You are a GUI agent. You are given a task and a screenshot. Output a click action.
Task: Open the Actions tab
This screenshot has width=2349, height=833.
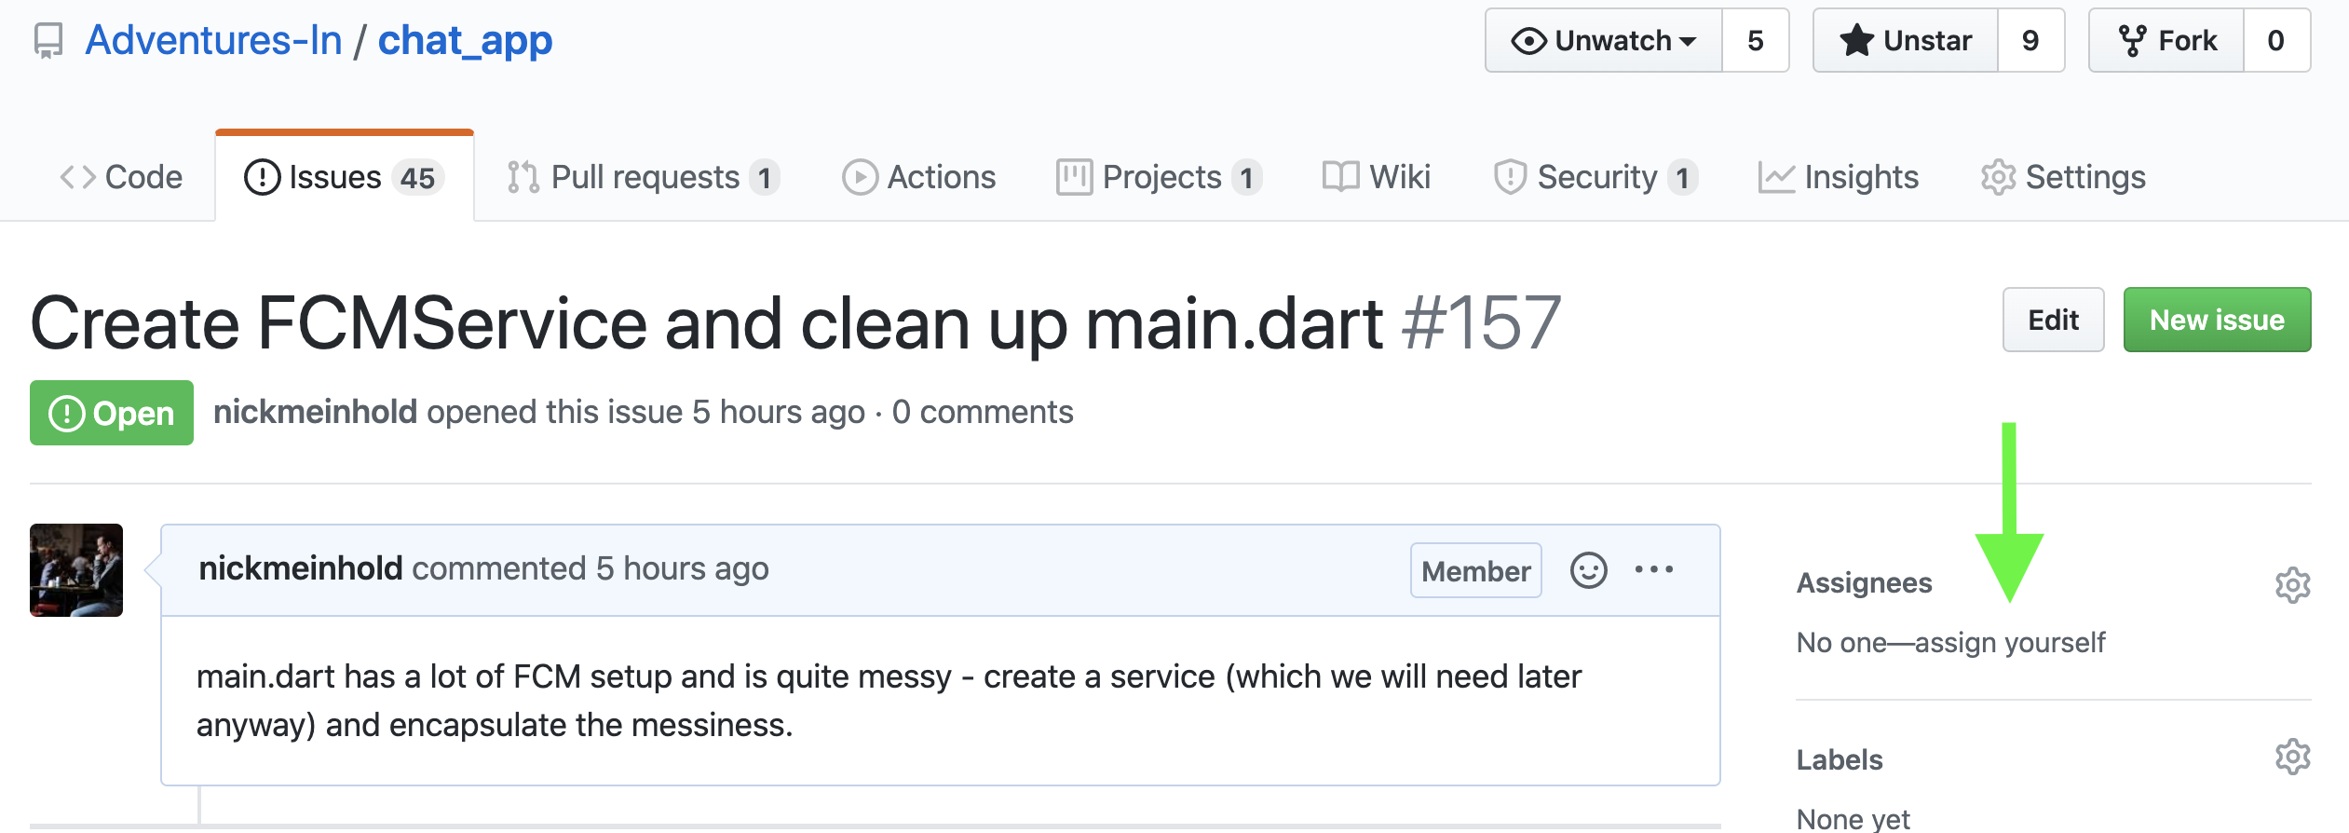click(919, 177)
